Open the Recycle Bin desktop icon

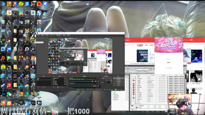3,22
